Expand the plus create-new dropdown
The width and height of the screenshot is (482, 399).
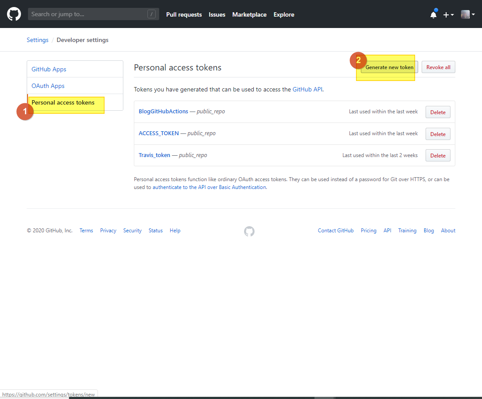coord(448,15)
